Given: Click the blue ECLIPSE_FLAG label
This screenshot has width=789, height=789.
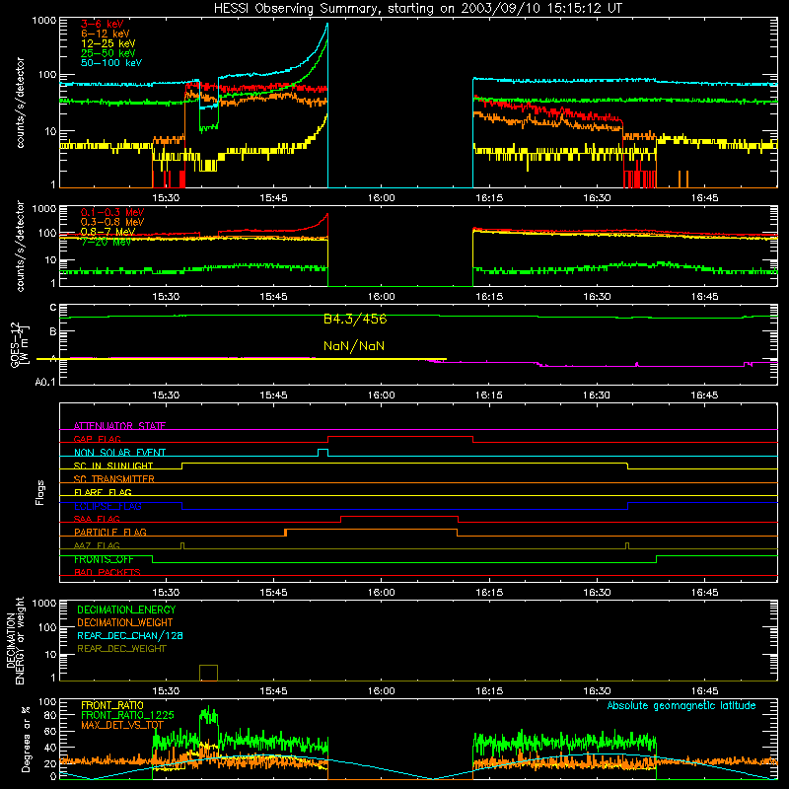Looking at the screenshot, I should (108, 506).
